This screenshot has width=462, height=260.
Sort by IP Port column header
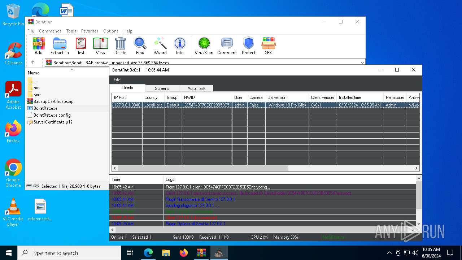127,97
